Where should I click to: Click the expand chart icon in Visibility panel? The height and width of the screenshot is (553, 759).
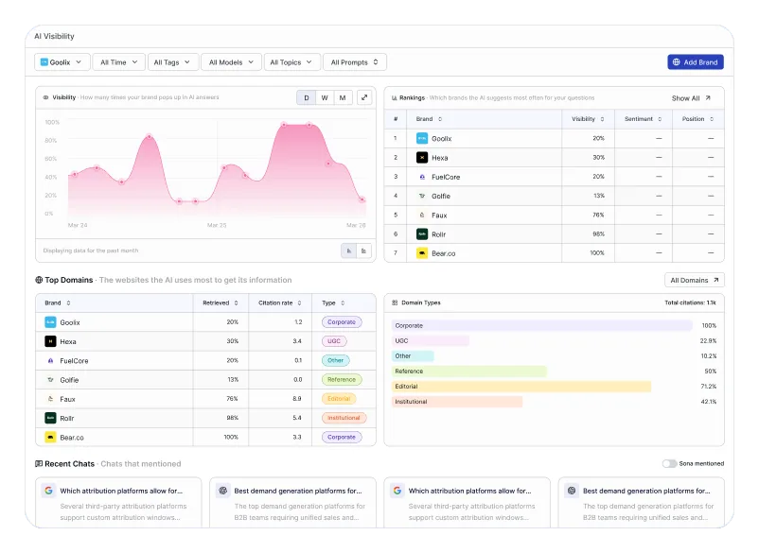tap(364, 97)
